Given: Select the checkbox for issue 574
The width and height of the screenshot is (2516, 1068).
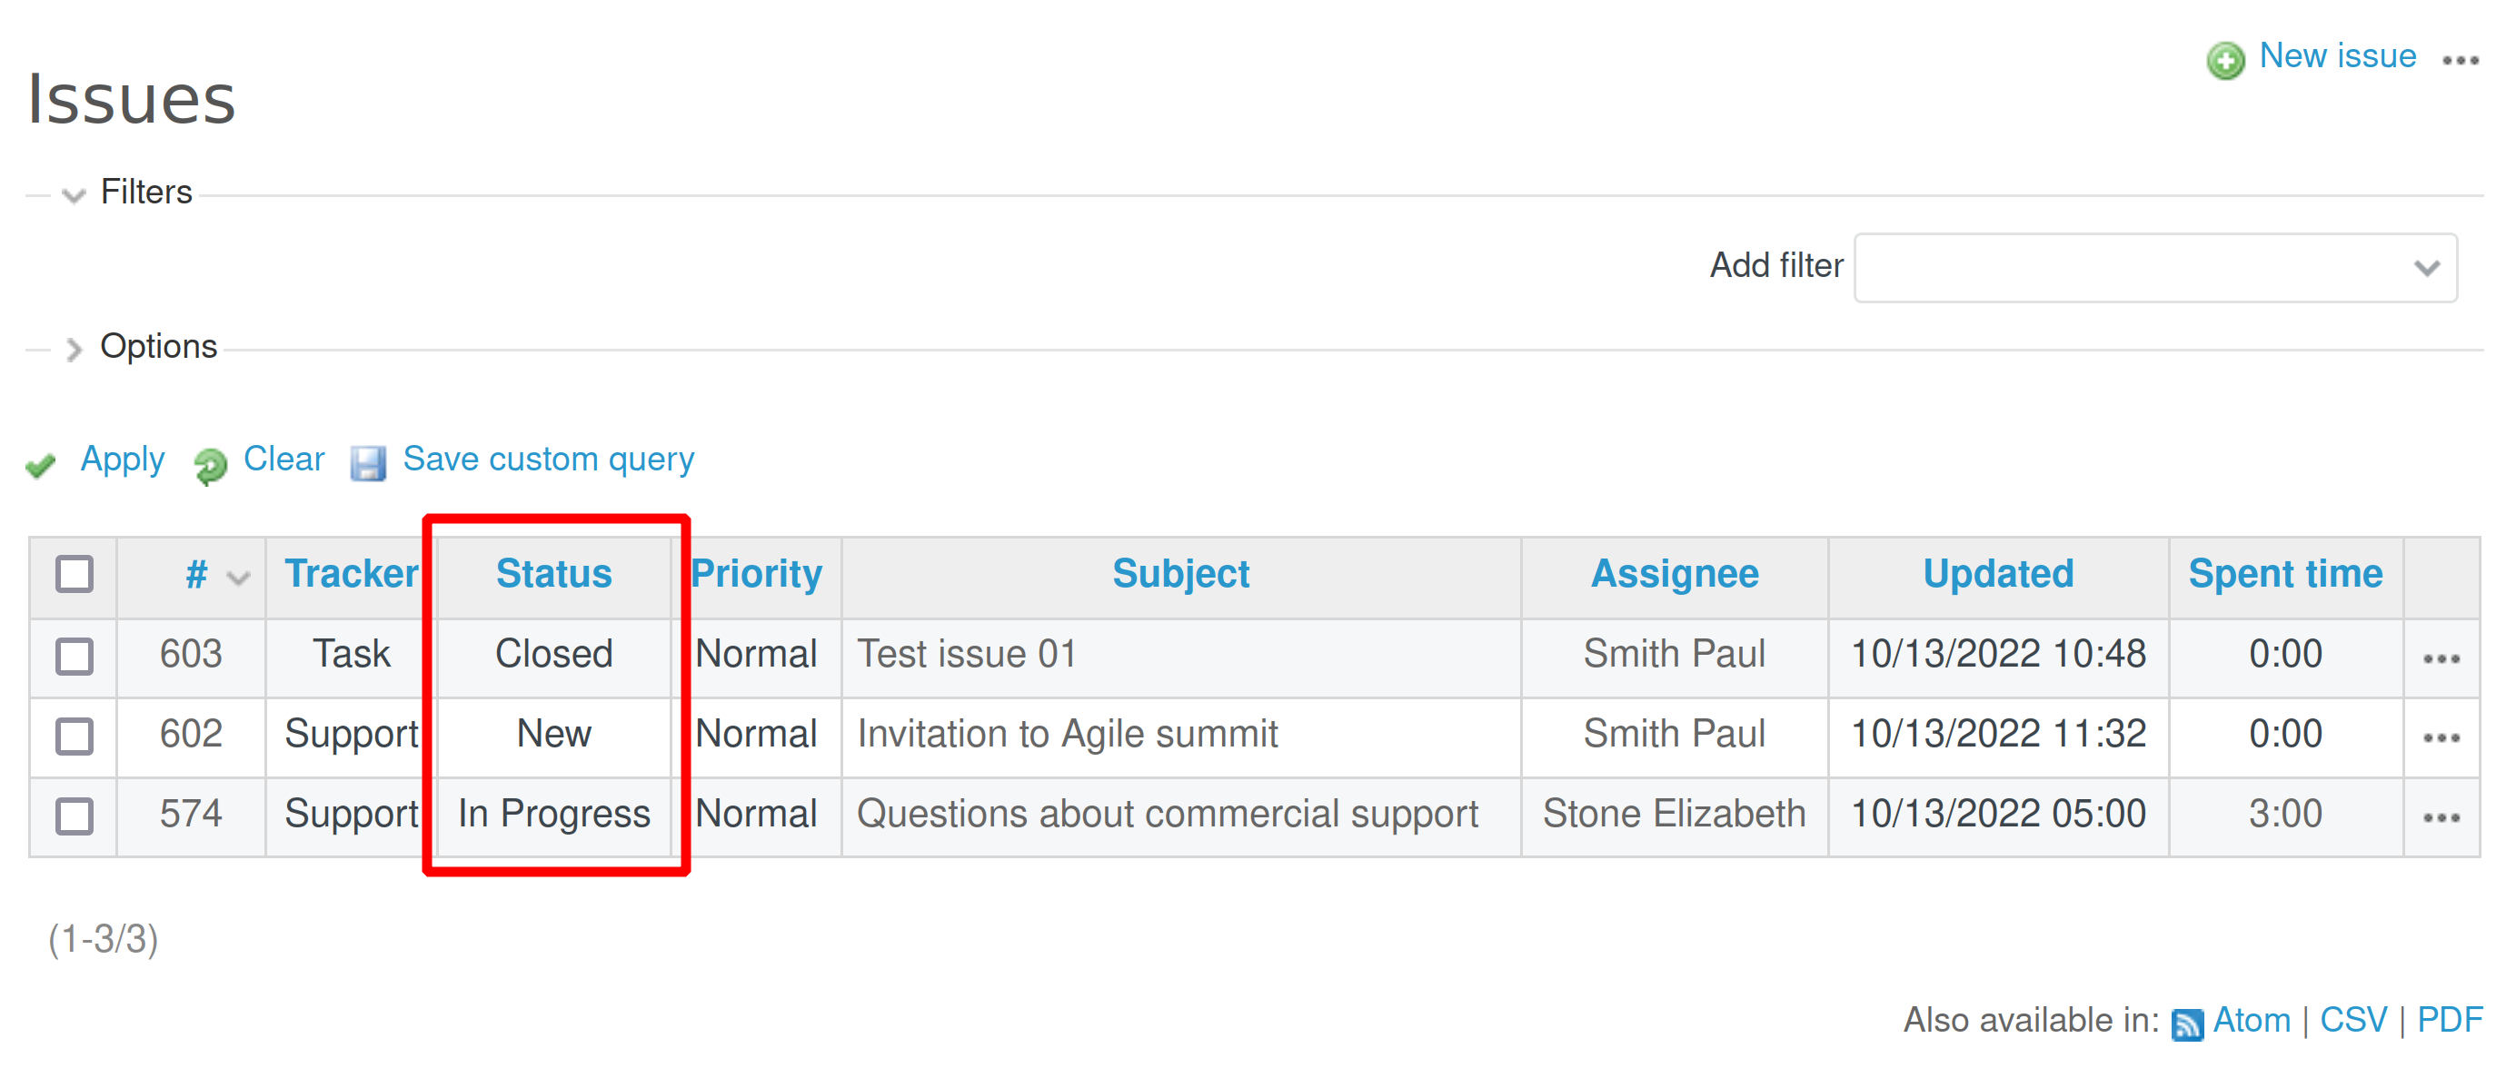Looking at the screenshot, I should 75,816.
